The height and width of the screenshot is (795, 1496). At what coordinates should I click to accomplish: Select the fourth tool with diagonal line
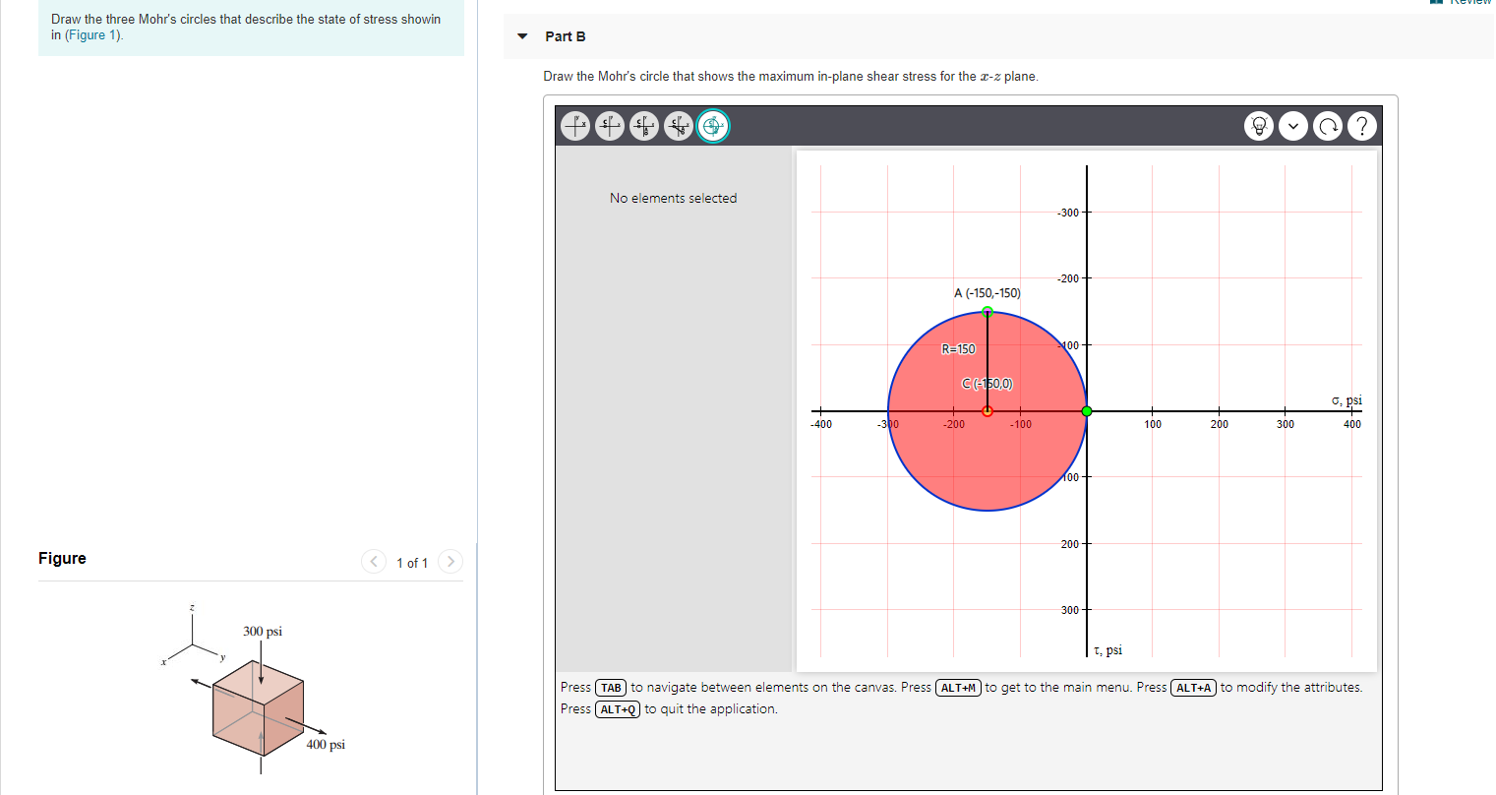(679, 126)
